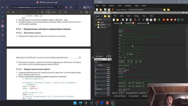188x106 pixels.
Task: Close the spectre.m editor tab
Action: [x=133, y=23]
